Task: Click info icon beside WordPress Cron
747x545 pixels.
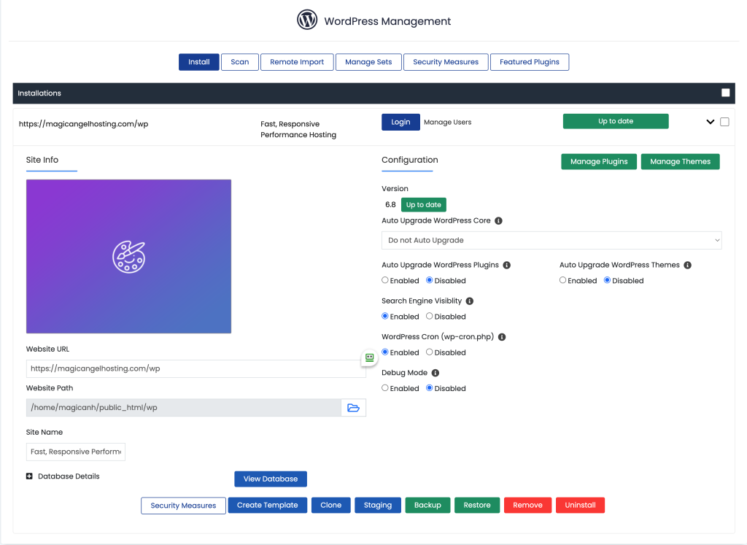Action: [x=502, y=337]
